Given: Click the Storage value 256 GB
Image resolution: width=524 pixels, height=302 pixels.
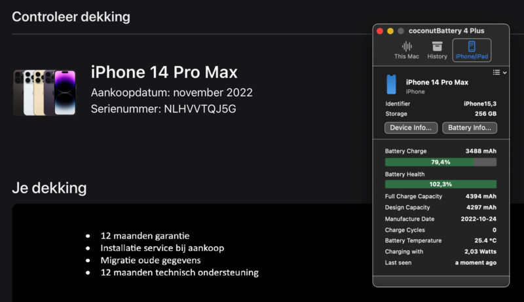Looking at the screenshot, I should (x=485, y=114).
